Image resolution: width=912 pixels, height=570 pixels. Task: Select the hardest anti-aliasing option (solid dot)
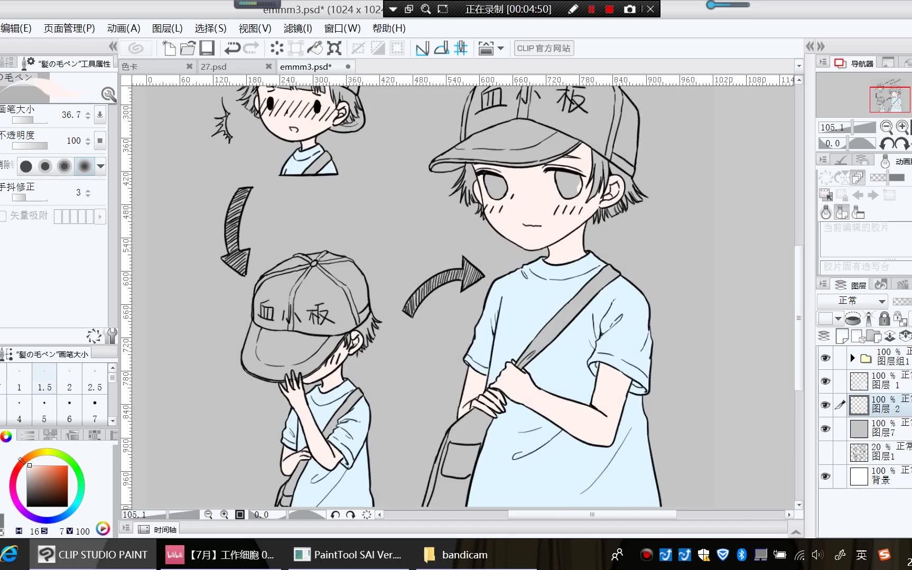[x=26, y=166]
